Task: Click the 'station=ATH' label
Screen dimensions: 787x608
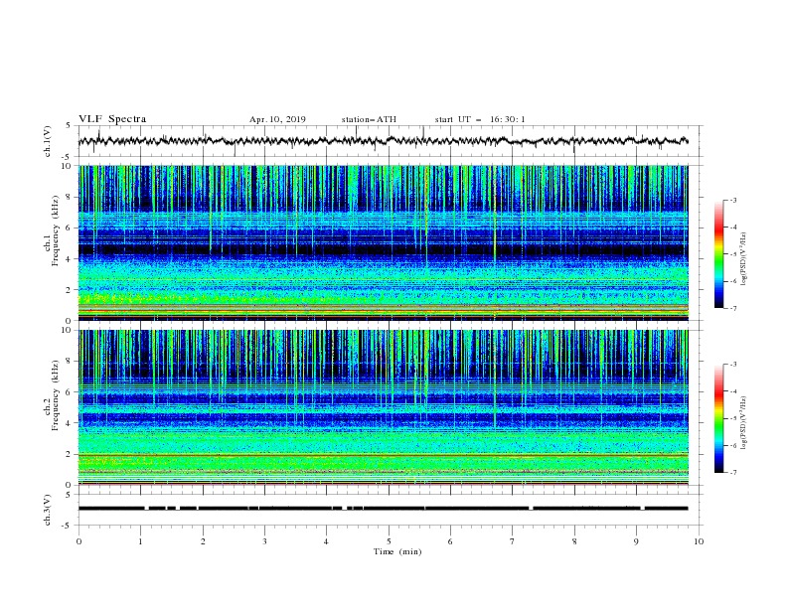Action: pos(369,119)
